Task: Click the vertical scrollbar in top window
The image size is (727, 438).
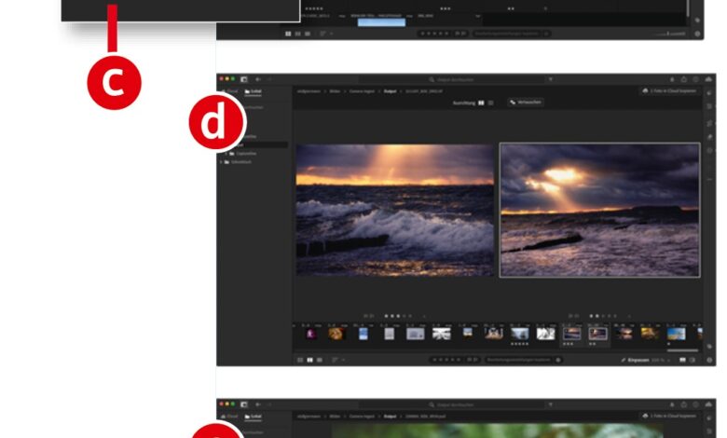Action: click(688, 7)
